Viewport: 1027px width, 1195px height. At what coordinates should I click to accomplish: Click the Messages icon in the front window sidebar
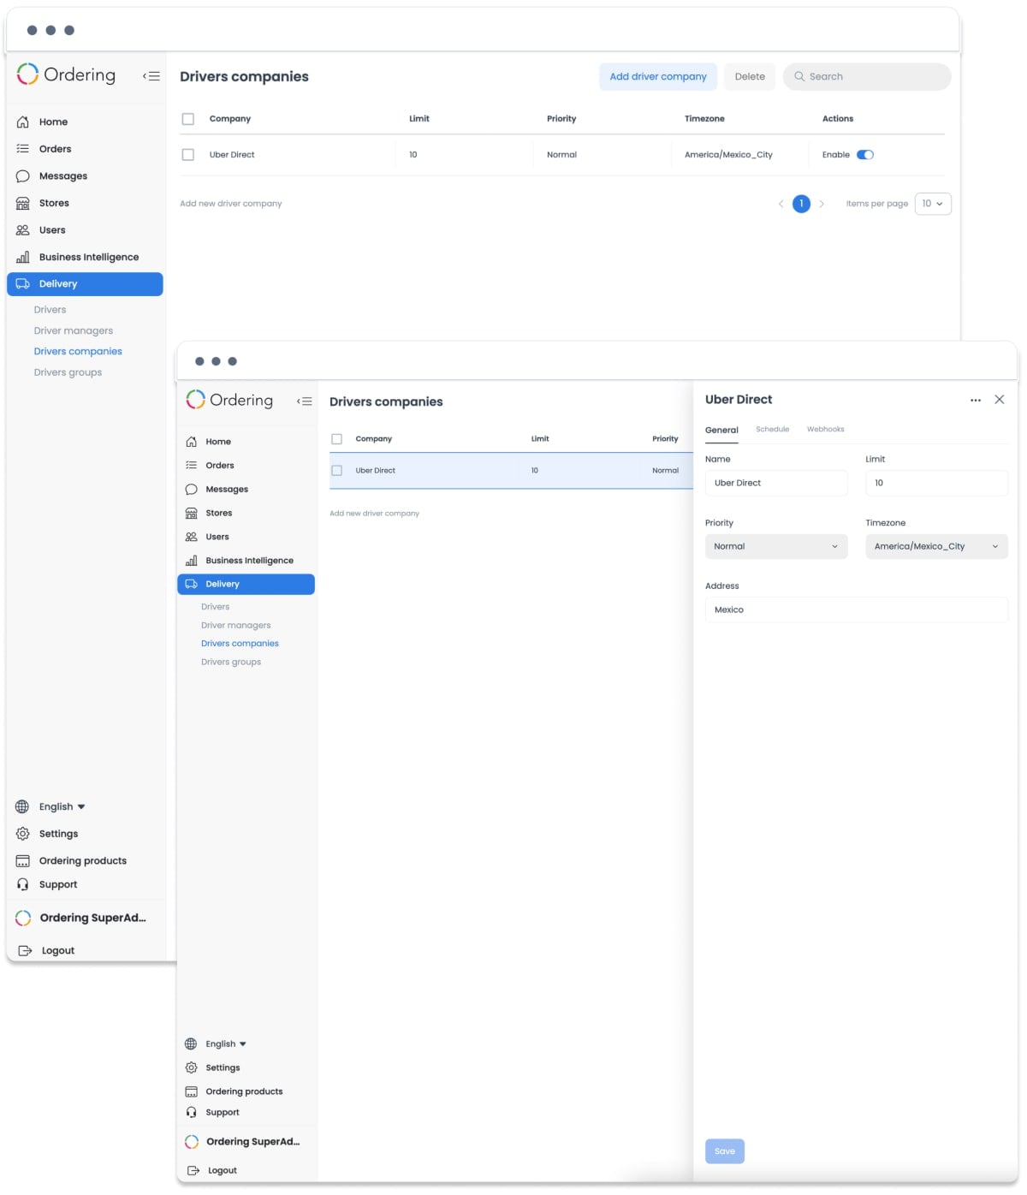click(192, 490)
